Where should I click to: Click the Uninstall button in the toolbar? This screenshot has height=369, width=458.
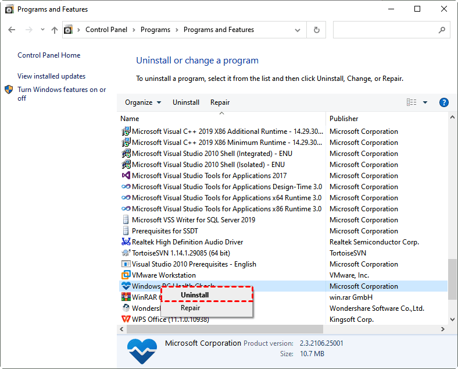[186, 102]
